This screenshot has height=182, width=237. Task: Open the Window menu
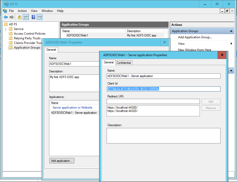(x=47, y=11)
